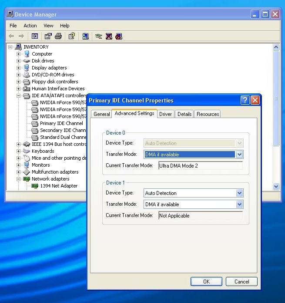Click Device 1 Current Transfer Mode field

tap(201, 215)
